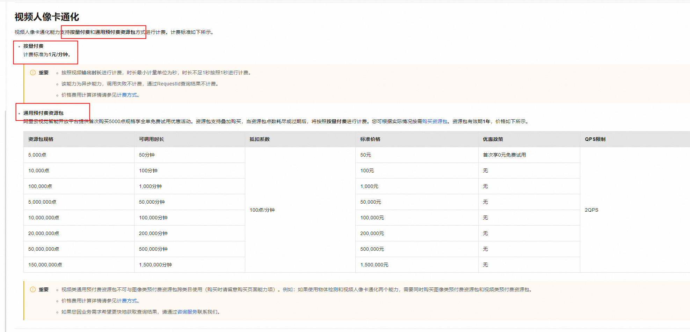Image resolution: width=690 pixels, height=332 pixels.
Task: Click the bottom 重要 warning icon
Action: coord(33,289)
